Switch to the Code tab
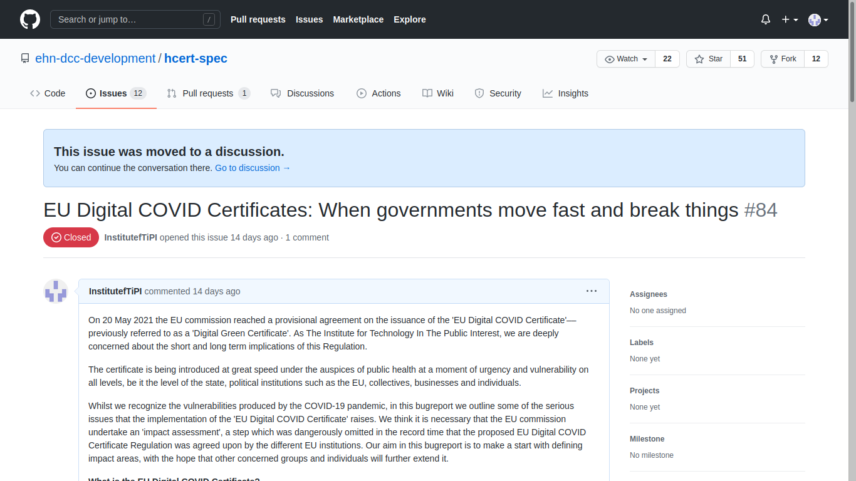 [48, 93]
